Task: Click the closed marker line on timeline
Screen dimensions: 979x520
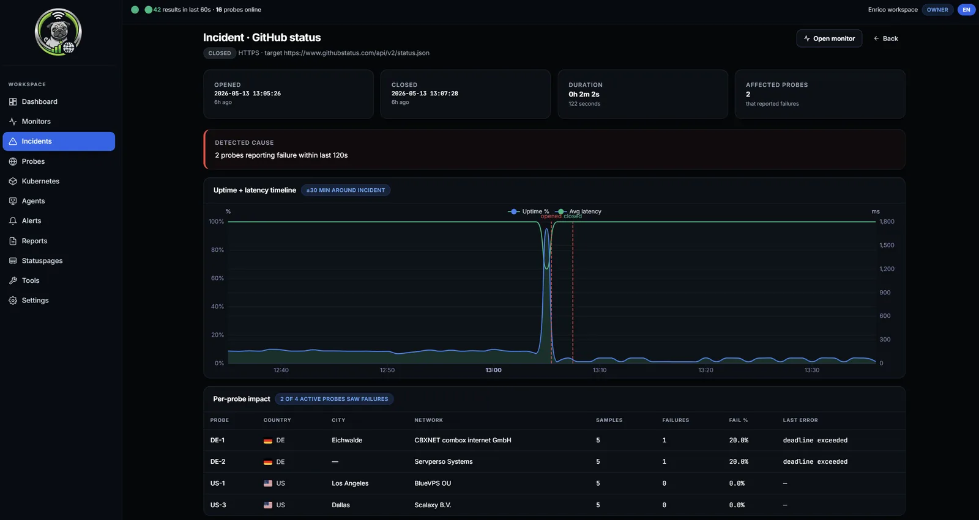Action: coord(573,292)
